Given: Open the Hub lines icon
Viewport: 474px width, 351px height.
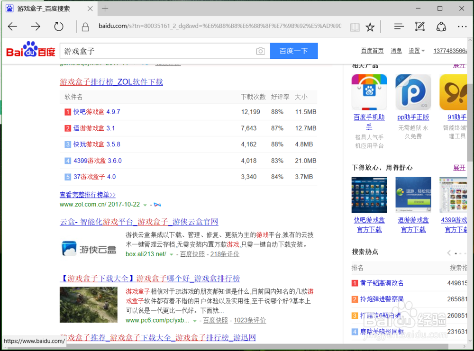Looking at the screenshot, I should pos(399,27).
